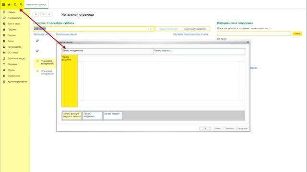Open the Склад section

(x=11, y=41)
